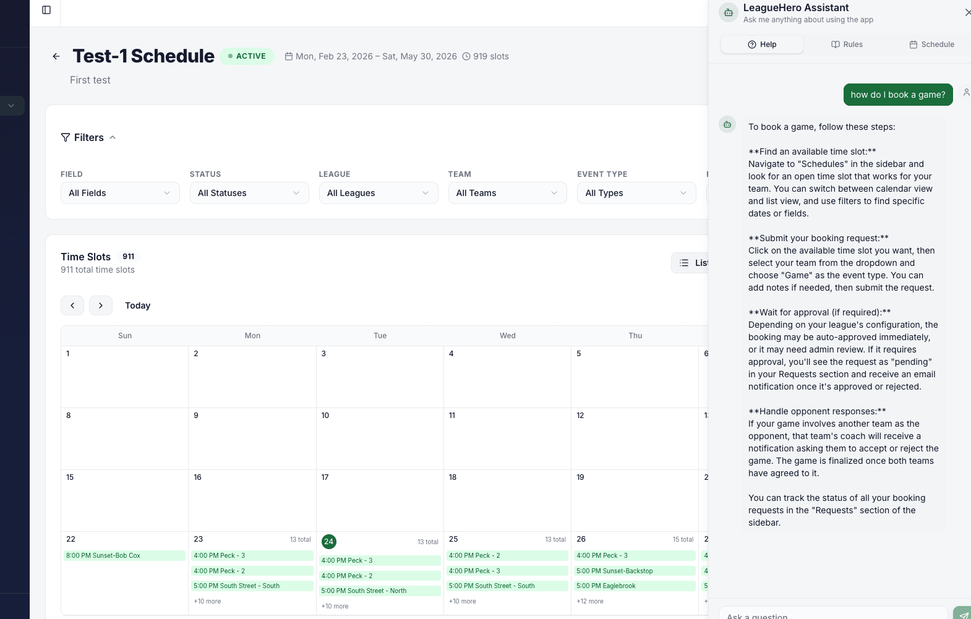
Task: Switch to the Schedule tab in assistant
Action: (931, 45)
